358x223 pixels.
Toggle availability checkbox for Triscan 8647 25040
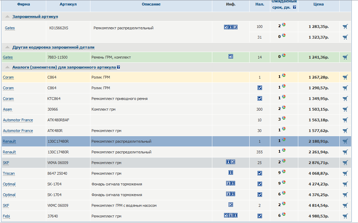[x=260, y=173]
